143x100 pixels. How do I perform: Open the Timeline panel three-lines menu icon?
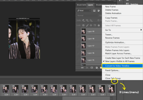pos(114,81)
